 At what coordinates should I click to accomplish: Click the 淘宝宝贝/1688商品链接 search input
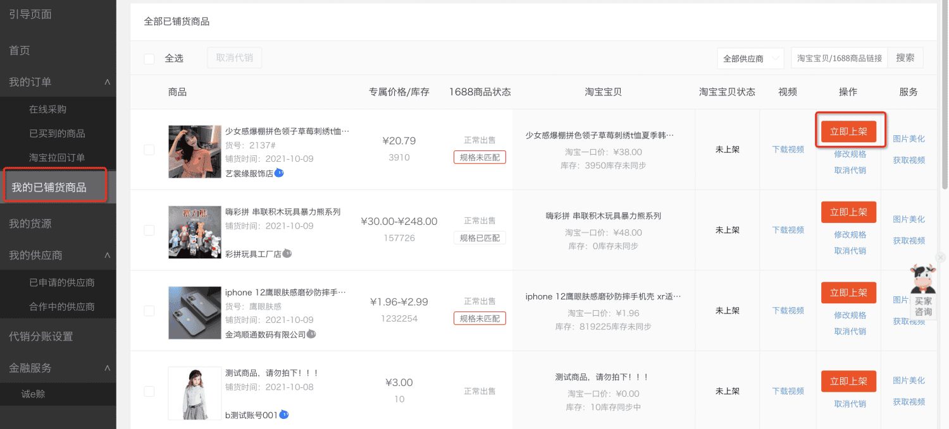839,57
